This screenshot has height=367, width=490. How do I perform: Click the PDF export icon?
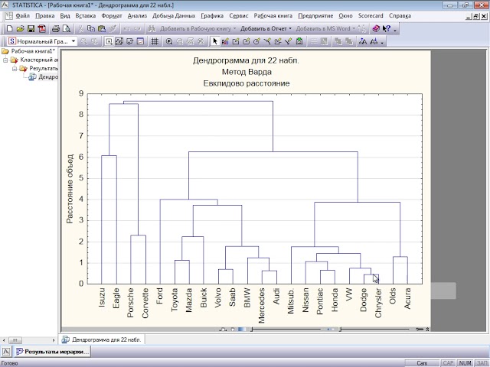pyautogui.click(x=41, y=29)
